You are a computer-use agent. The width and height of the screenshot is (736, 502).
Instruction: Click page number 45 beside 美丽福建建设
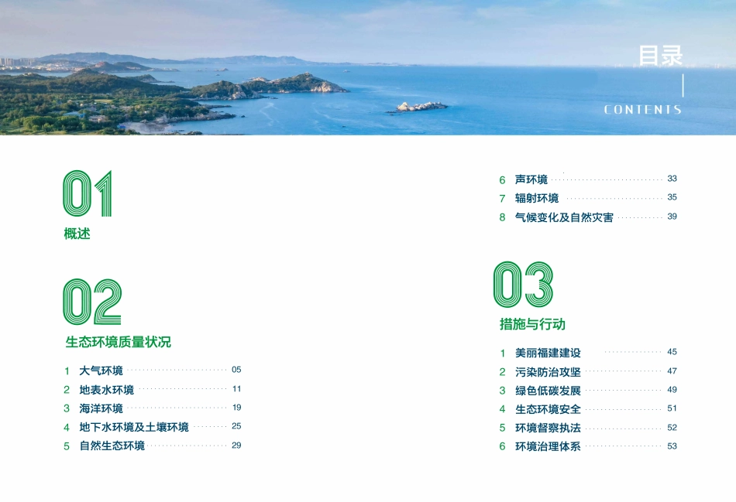coord(672,352)
